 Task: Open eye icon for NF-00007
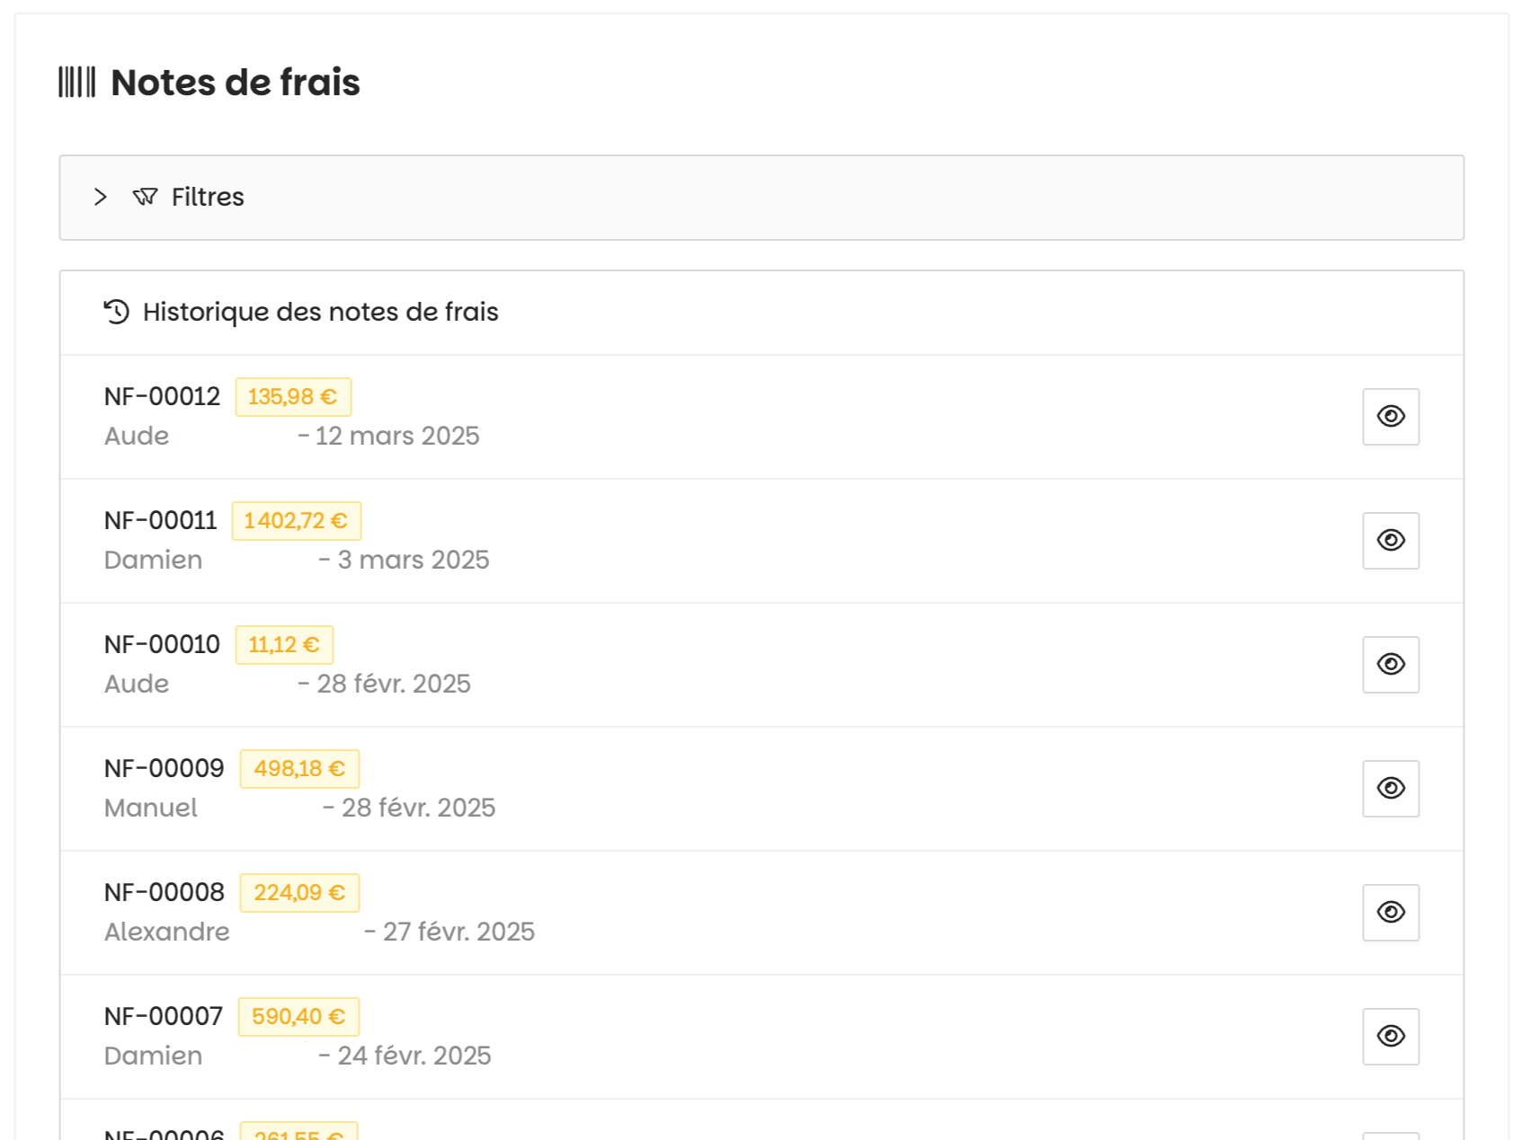click(1390, 1037)
